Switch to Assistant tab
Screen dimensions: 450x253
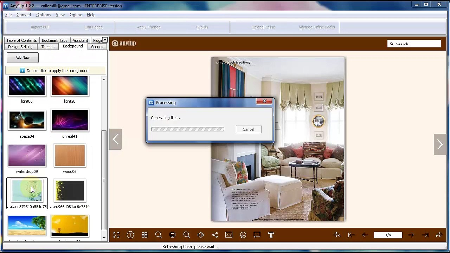pos(80,40)
